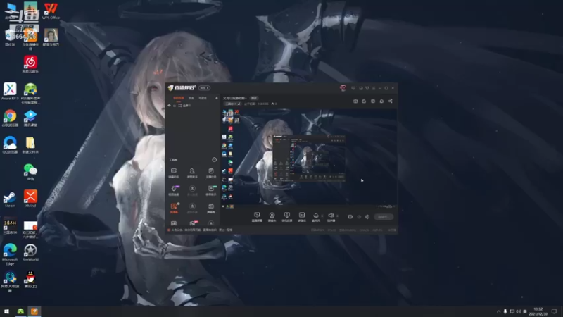Toggle the preview eye icon near start button

click(x=359, y=217)
